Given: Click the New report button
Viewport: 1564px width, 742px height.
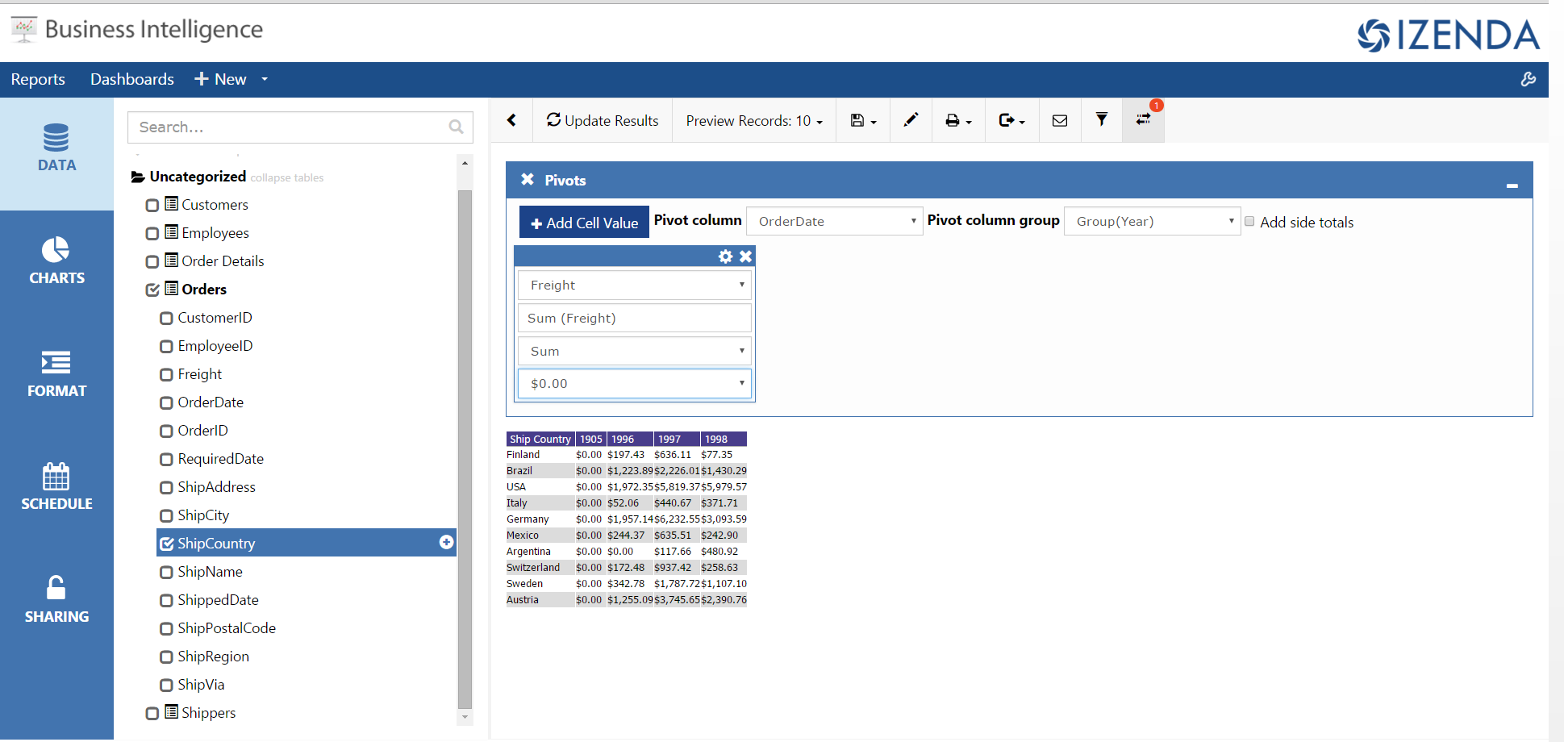Looking at the screenshot, I should click(x=221, y=79).
